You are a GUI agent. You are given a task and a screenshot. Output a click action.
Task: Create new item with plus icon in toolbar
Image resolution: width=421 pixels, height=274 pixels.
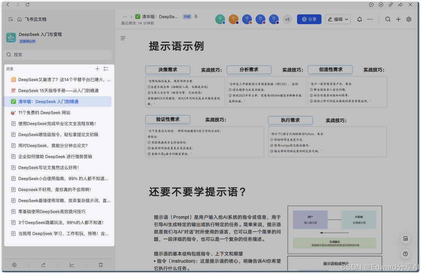[x=398, y=19]
